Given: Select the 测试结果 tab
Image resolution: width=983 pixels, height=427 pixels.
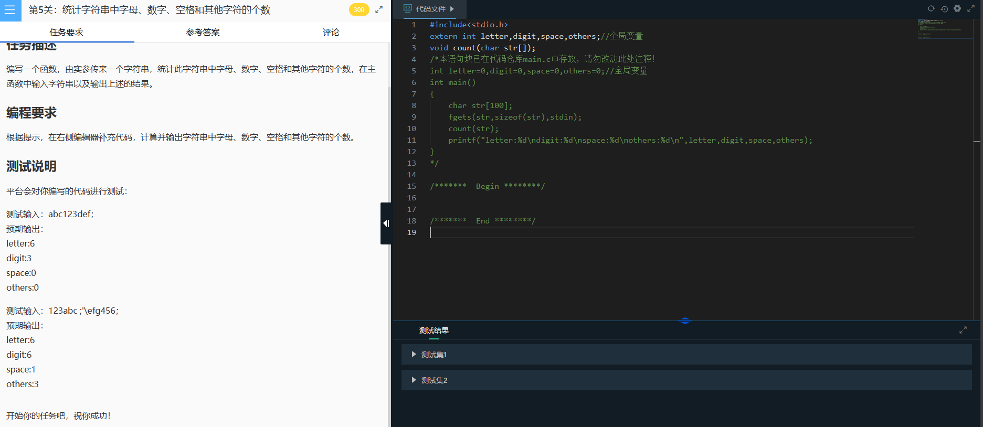Looking at the screenshot, I should [434, 330].
